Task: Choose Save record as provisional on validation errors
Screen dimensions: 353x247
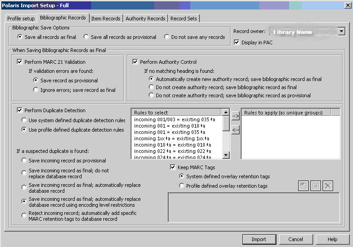Action: (35, 80)
